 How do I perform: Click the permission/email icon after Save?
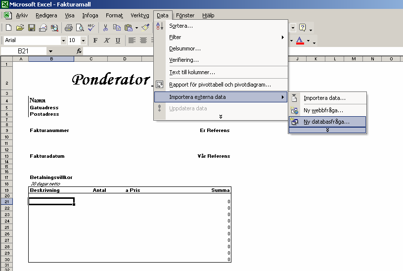43,28
